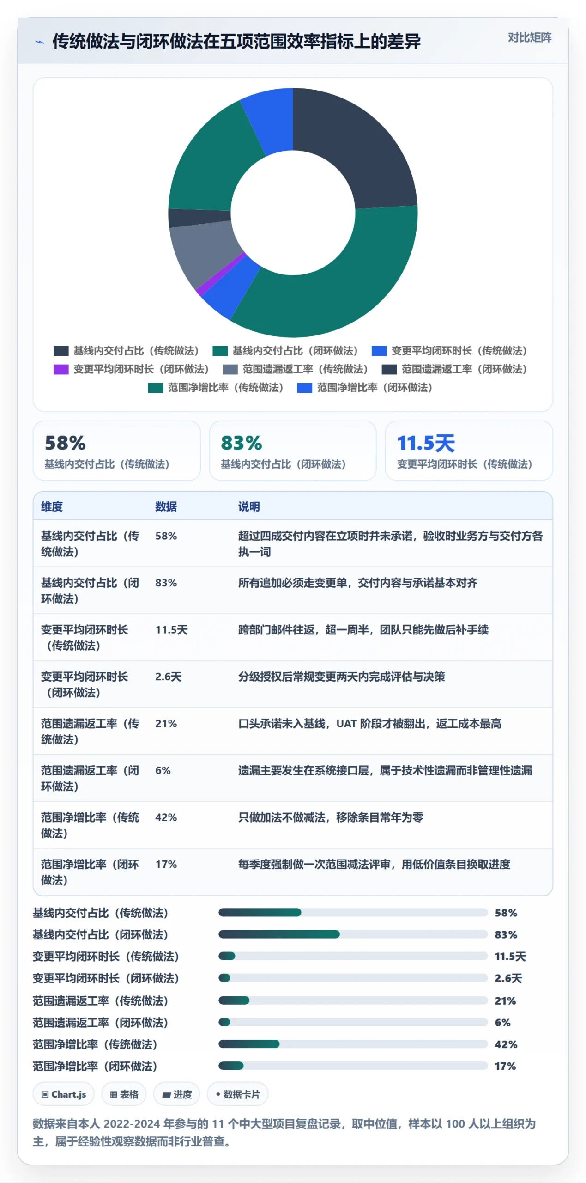Click the footnote text about 2022-2024 项目复盘记录
Viewport: 586px width, 1183px height.
(284, 1132)
